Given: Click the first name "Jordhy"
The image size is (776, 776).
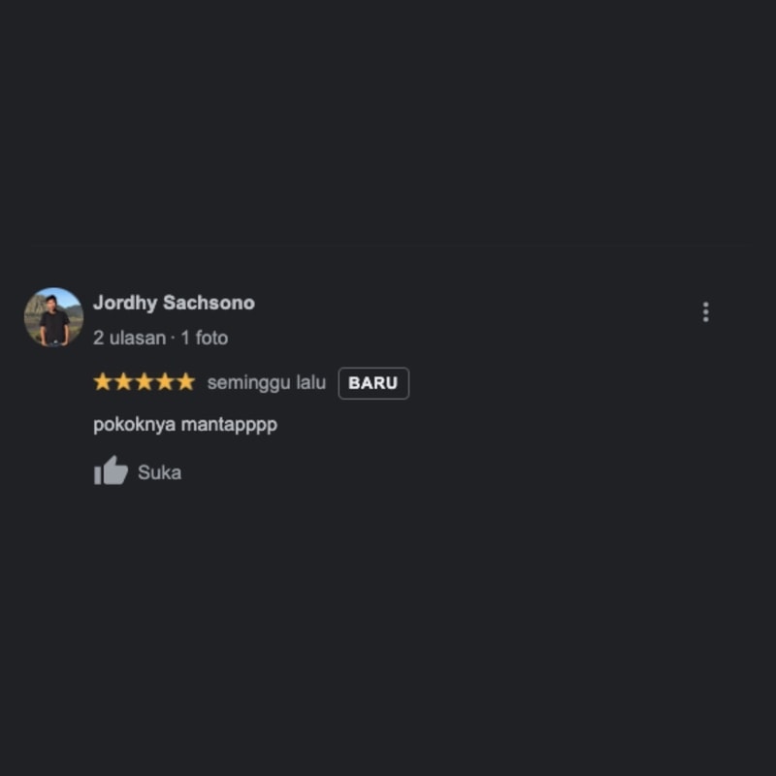Looking at the screenshot, I should coord(125,303).
